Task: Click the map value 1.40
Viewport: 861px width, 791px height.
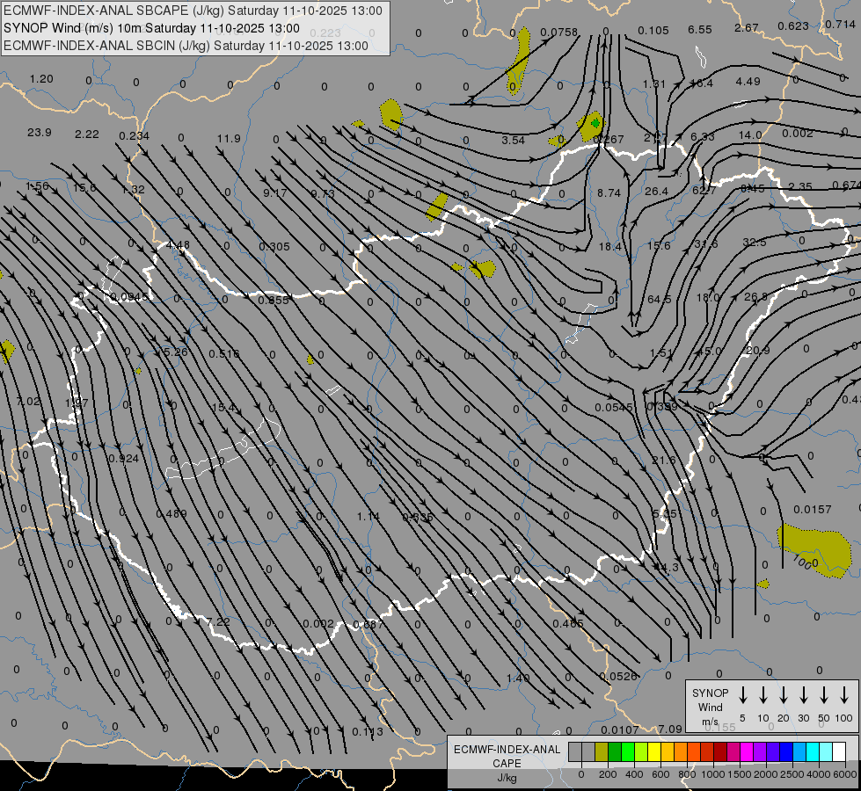Action: point(518,678)
